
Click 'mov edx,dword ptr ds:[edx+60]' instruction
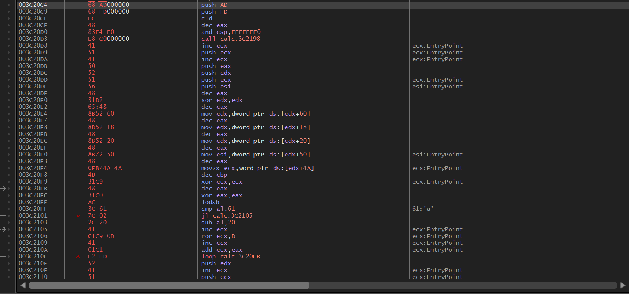coord(256,114)
